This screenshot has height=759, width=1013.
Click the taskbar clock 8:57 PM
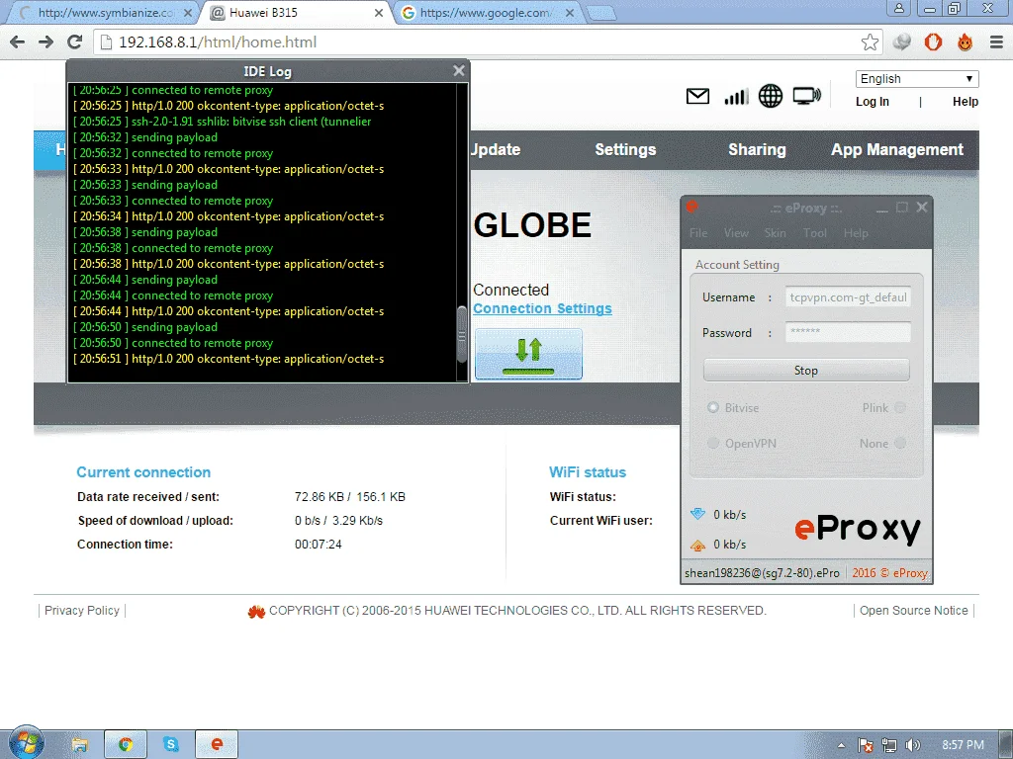click(x=963, y=745)
